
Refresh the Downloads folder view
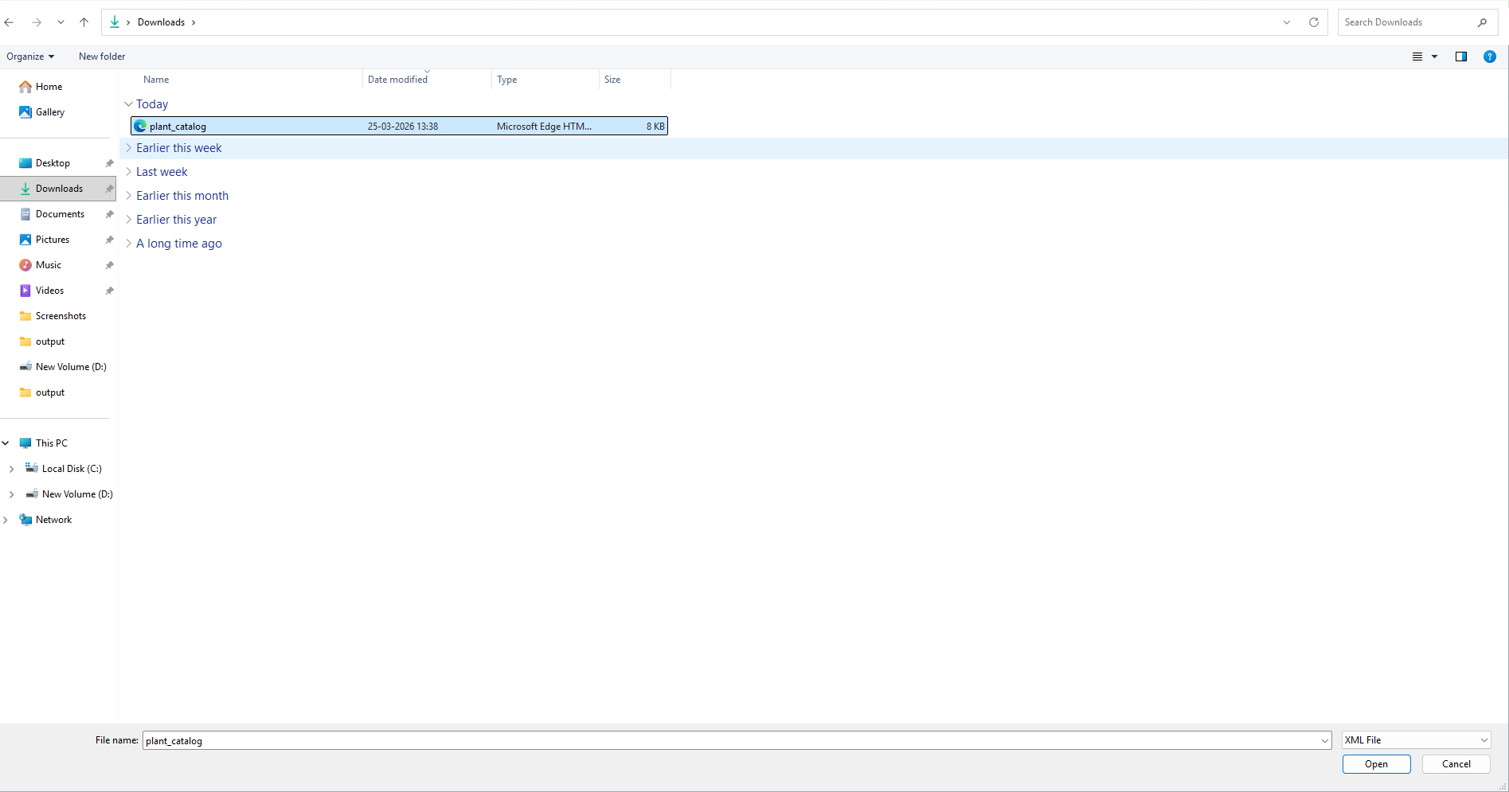click(x=1314, y=22)
